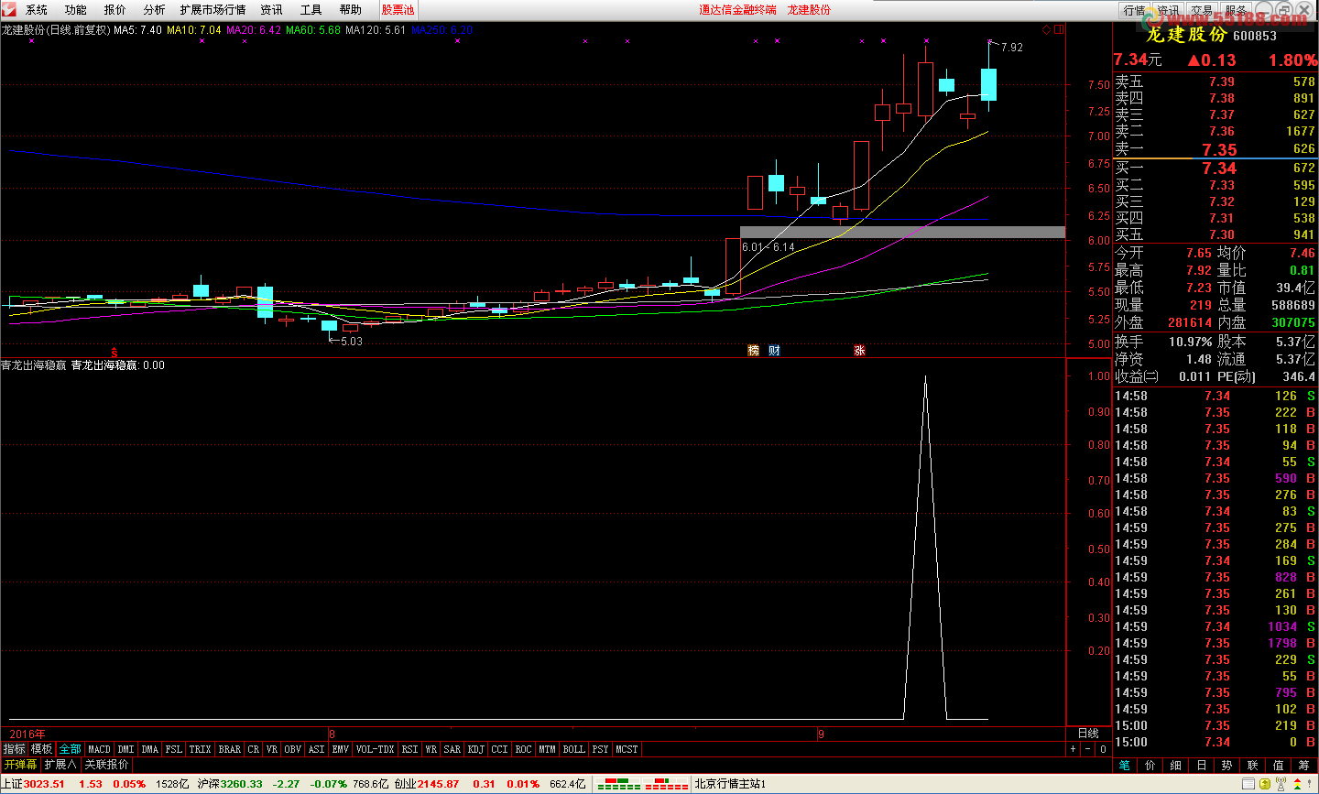Click the 开弹幕 tab
Viewport: 1319px width, 794px height.
tap(20, 765)
